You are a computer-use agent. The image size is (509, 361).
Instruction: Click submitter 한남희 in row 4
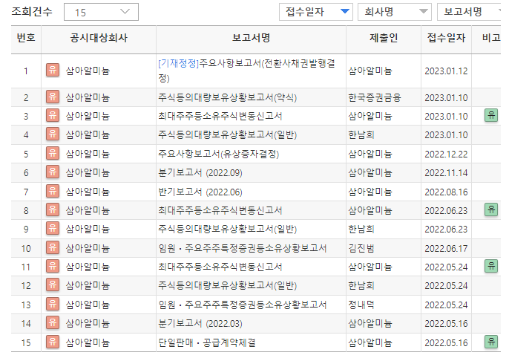pyautogui.click(x=361, y=135)
